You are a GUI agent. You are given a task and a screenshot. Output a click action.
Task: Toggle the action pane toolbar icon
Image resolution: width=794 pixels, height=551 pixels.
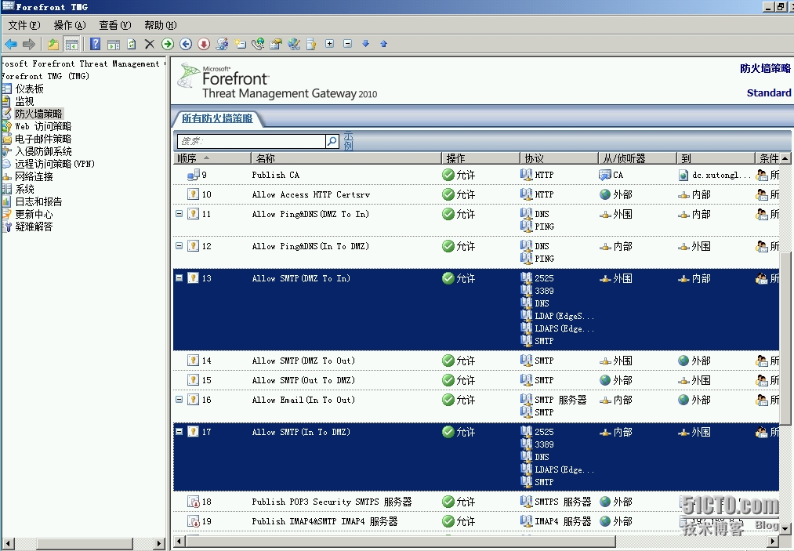tap(114, 44)
